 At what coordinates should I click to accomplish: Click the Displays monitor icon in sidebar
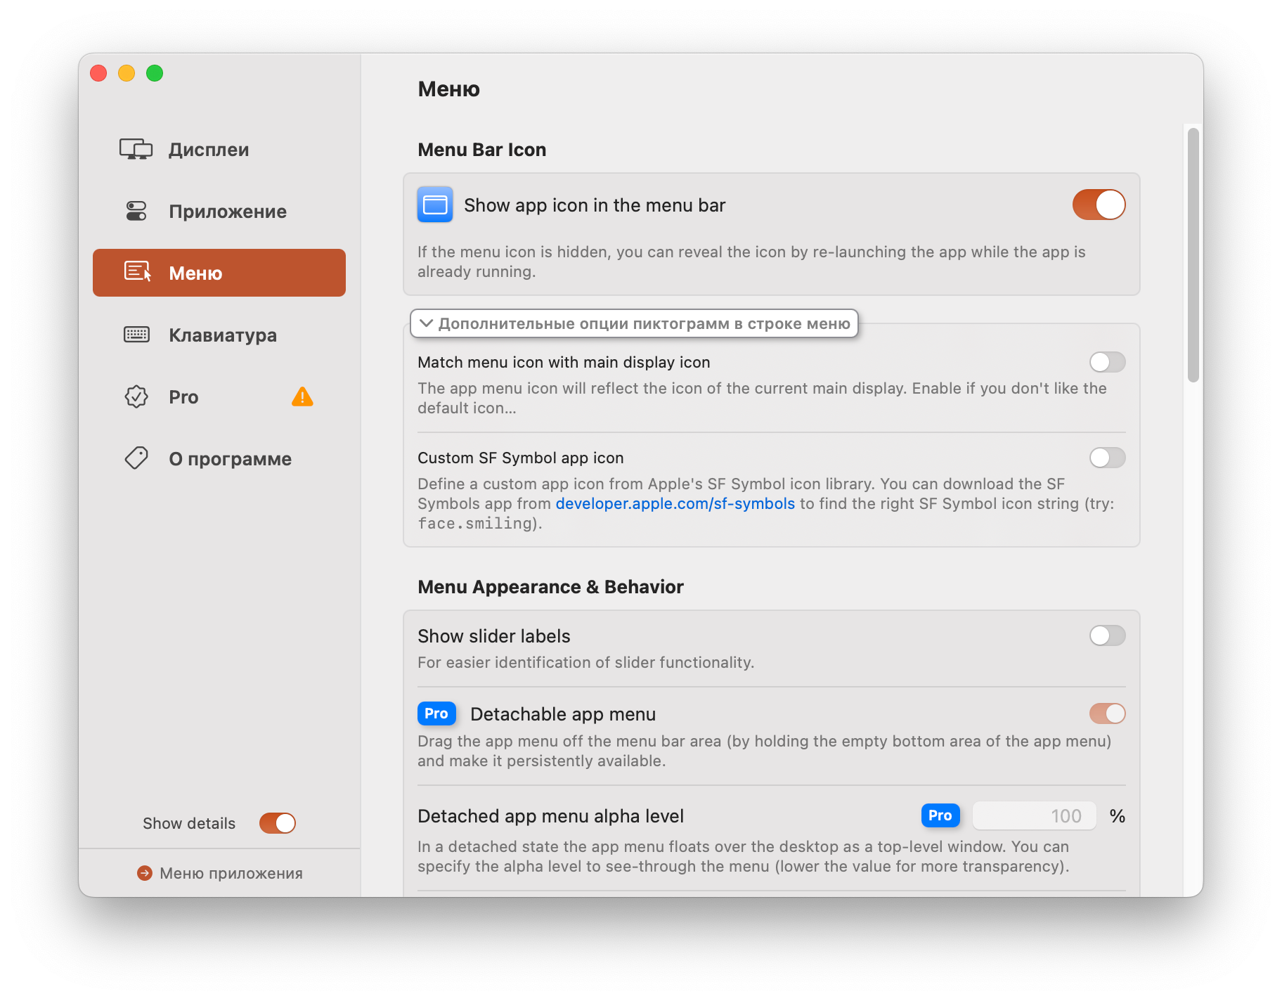click(x=136, y=149)
